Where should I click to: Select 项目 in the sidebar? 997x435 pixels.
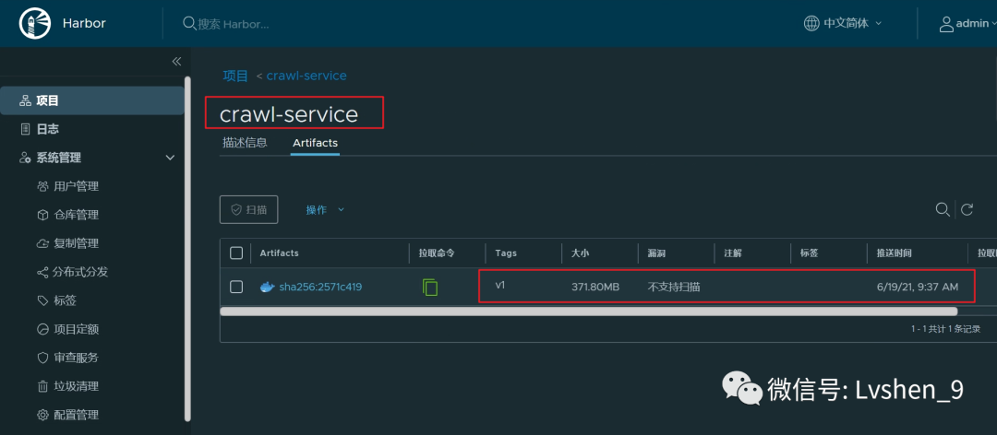92,100
